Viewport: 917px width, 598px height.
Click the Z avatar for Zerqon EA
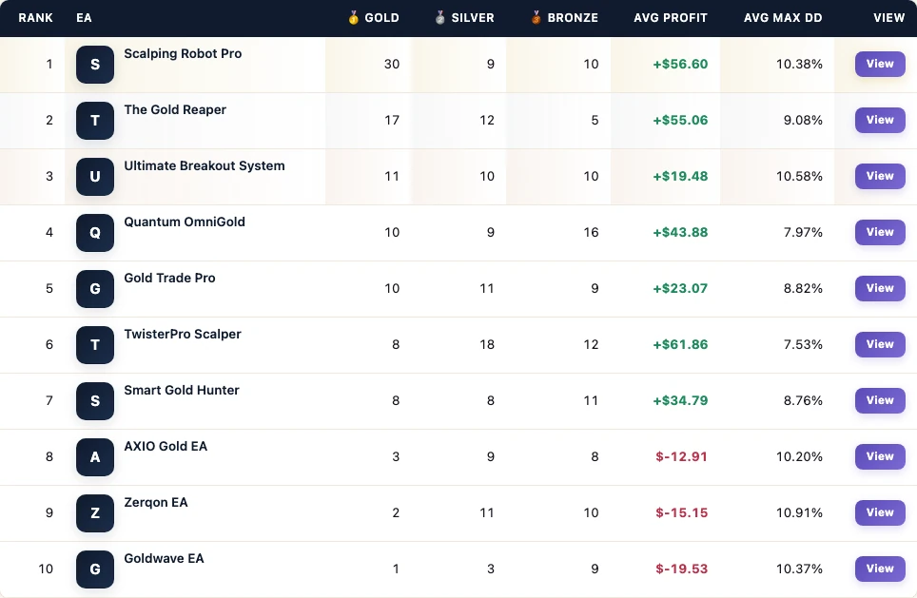(95, 513)
